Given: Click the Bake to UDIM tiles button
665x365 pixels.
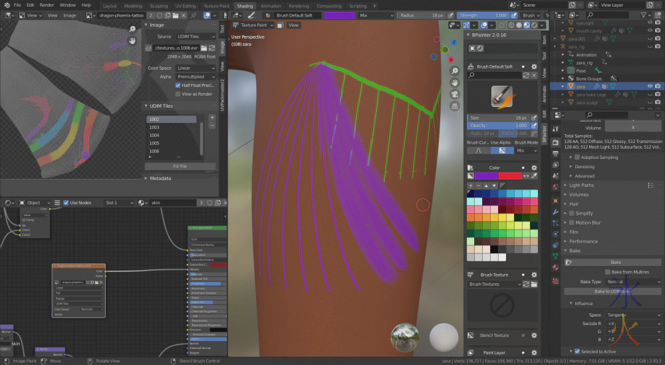Looking at the screenshot, I should [x=613, y=291].
